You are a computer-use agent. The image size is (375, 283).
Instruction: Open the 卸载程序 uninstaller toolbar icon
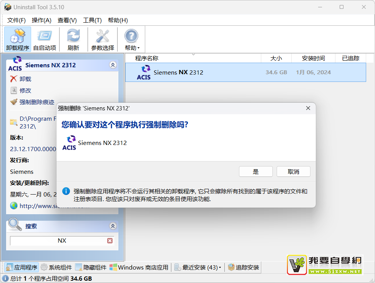18,39
